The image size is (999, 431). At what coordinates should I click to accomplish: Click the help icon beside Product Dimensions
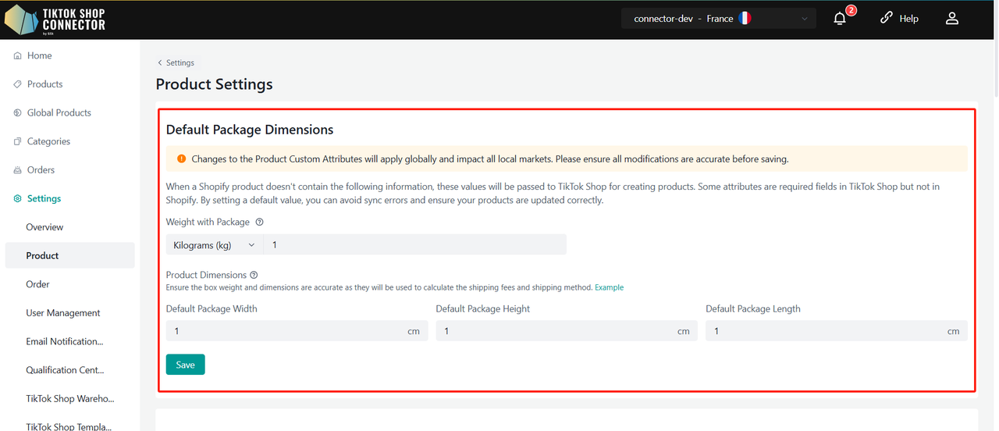254,275
